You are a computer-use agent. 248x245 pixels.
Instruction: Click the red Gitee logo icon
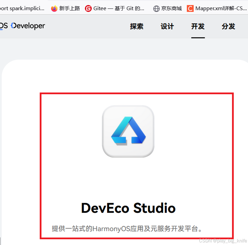click(x=88, y=9)
